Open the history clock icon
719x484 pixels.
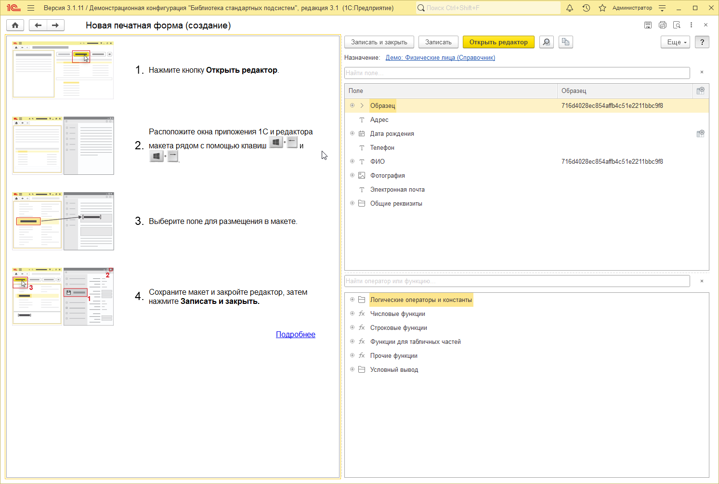click(586, 8)
